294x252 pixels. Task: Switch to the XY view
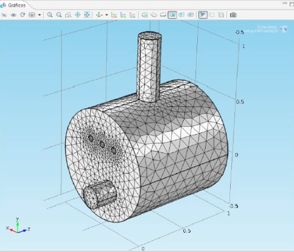[x=114, y=15]
